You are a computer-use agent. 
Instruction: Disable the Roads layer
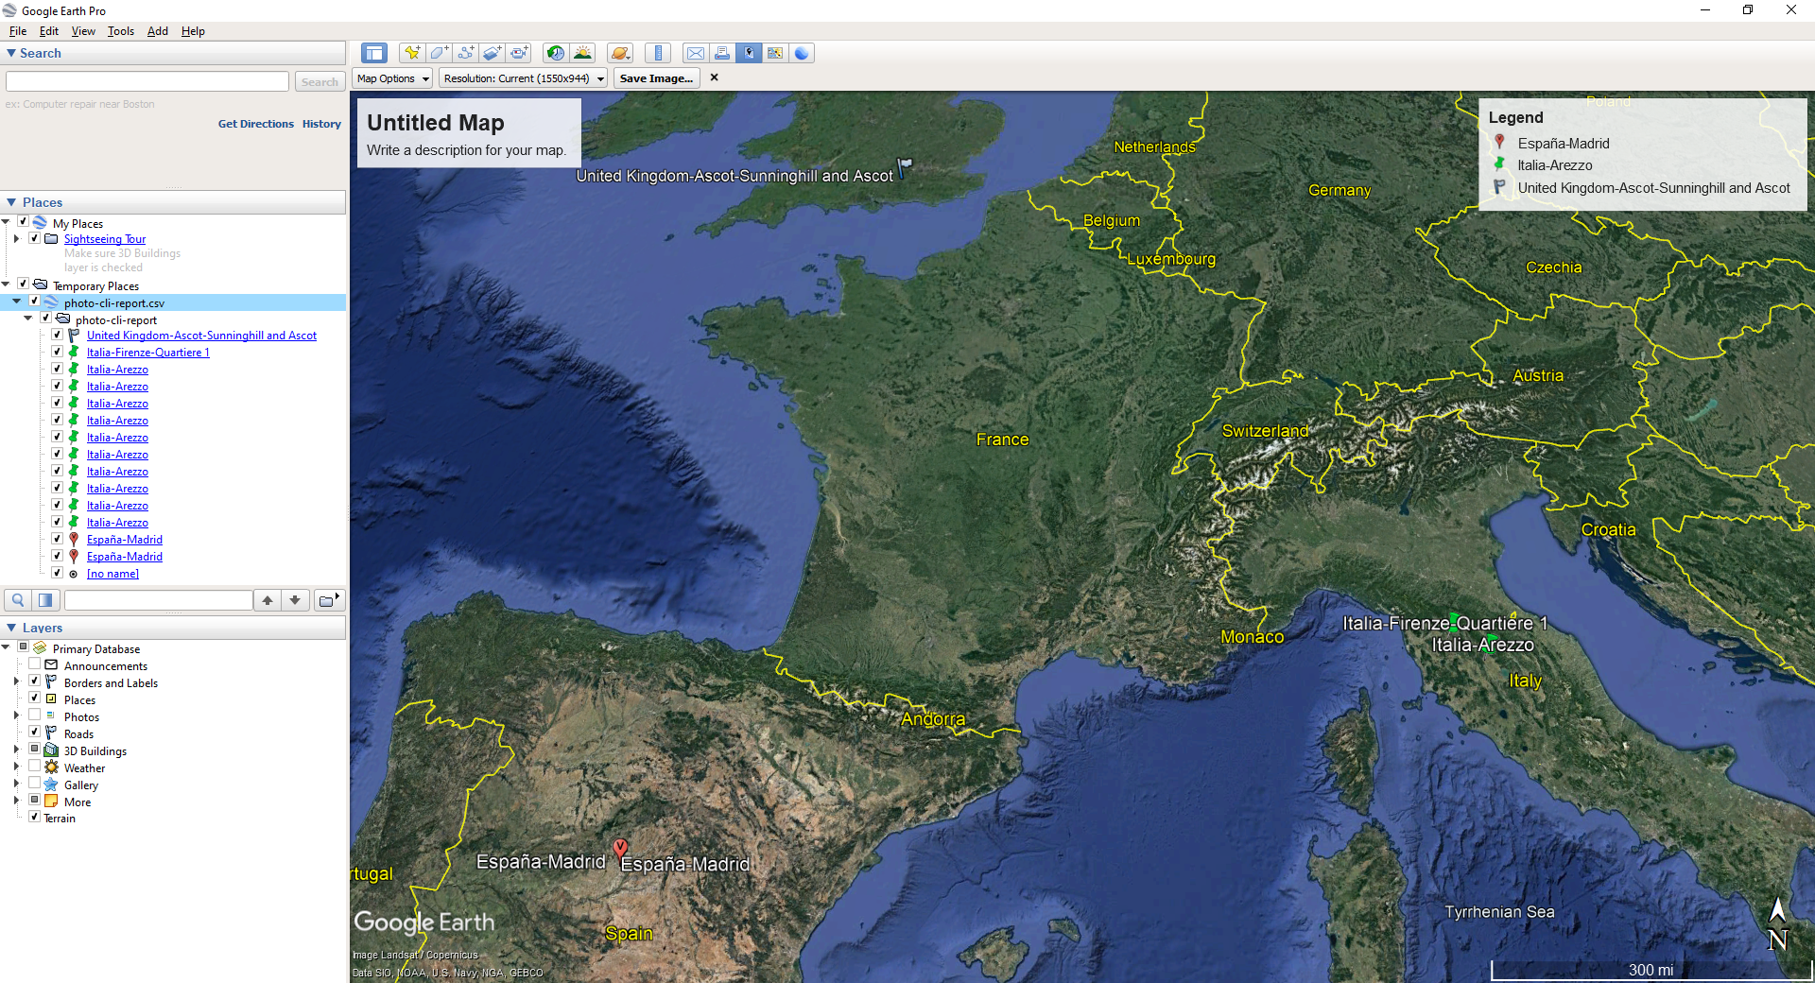coord(34,733)
